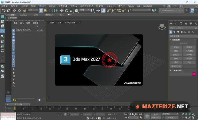The image size is (198, 120).
Task: Toggle Window/Crossing selection mode
Action: tap(56, 11)
